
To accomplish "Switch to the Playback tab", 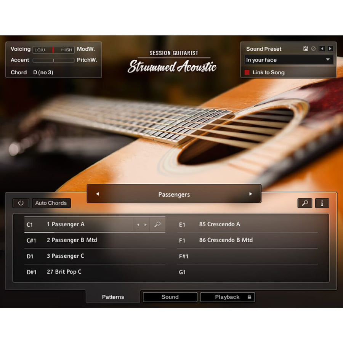I will (227, 297).
